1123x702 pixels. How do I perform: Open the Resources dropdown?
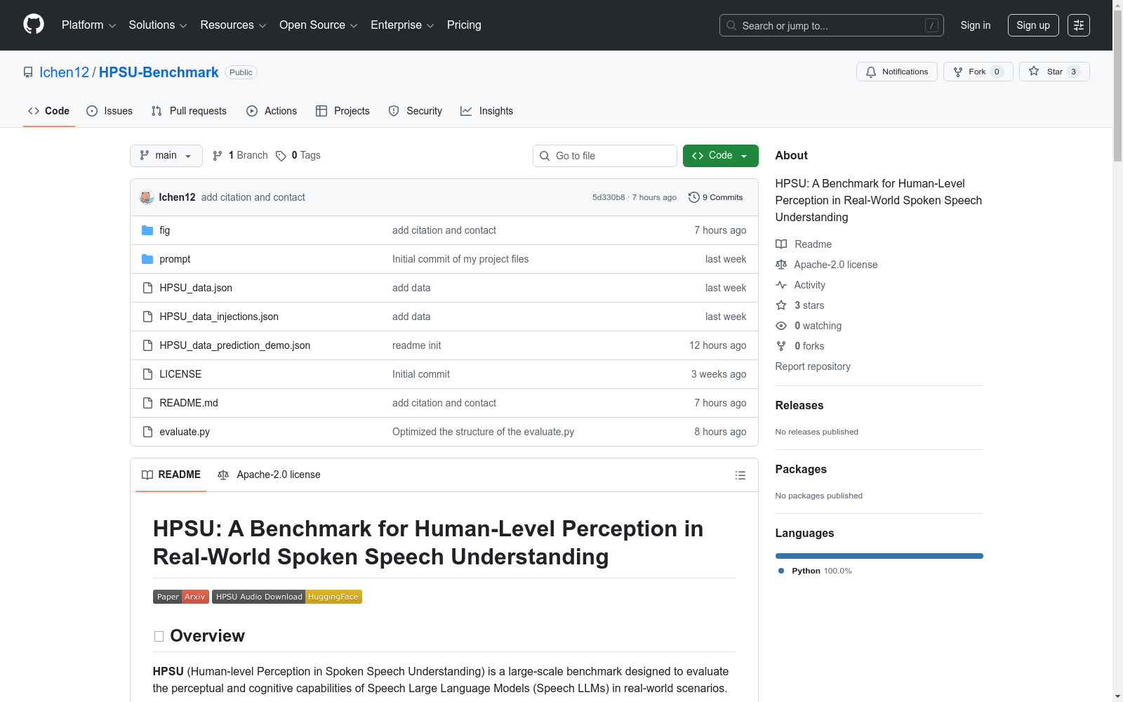pos(233,25)
